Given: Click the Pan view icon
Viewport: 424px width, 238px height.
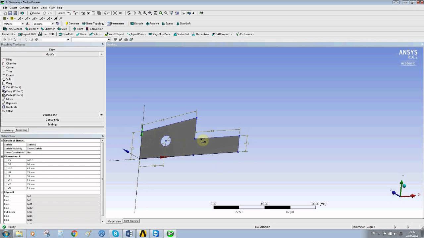Looking at the screenshot, I should pos(134,13).
